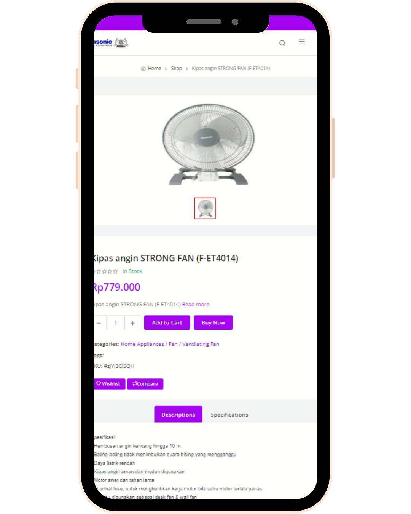Decrease quantity with minus button
The width and height of the screenshot is (411, 514).
(99, 323)
